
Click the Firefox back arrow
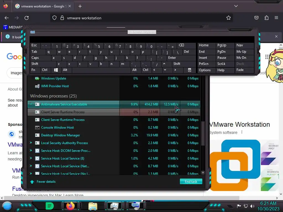tap(7, 18)
